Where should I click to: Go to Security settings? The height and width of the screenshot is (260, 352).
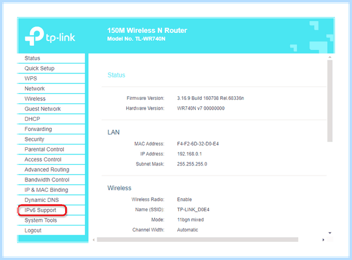click(35, 139)
